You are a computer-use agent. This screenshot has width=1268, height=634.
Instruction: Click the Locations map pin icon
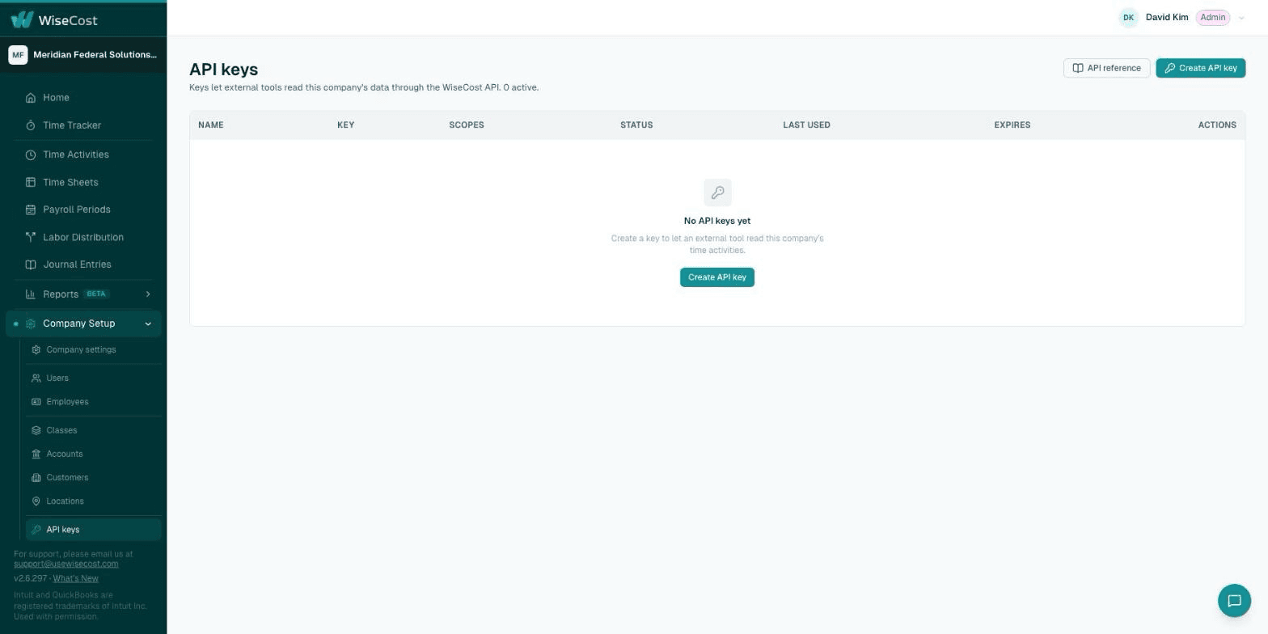(36, 501)
